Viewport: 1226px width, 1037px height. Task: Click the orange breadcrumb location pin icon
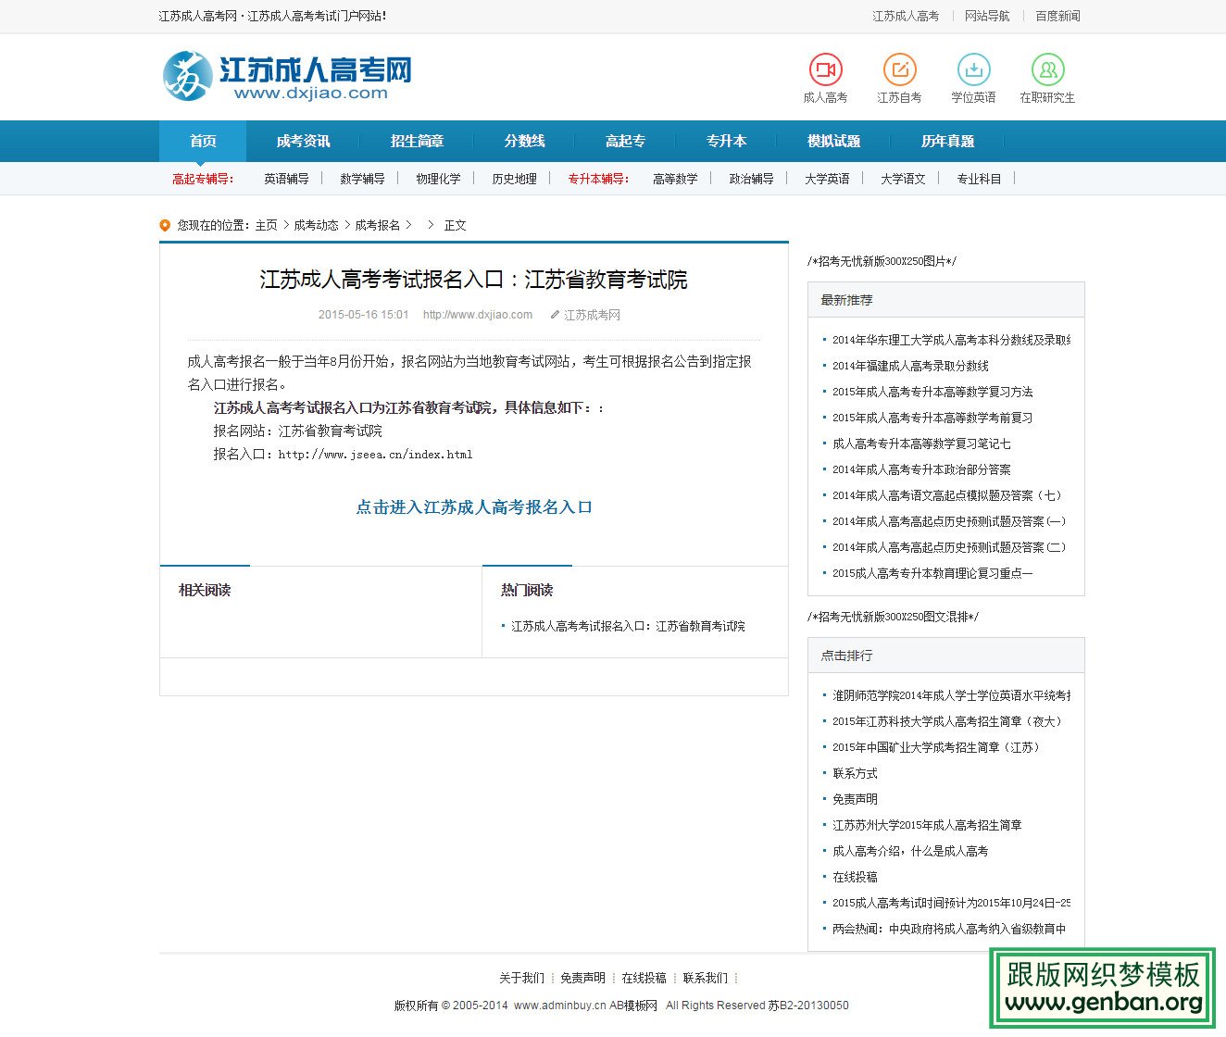(165, 224)
